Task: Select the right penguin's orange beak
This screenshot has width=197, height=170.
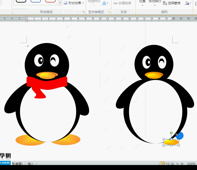Action: tap(154, 75)
